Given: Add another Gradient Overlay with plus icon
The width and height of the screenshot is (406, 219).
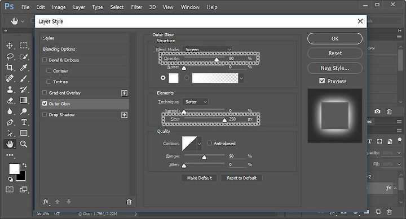Looking at the screenshot, I should tap(124, 93).
